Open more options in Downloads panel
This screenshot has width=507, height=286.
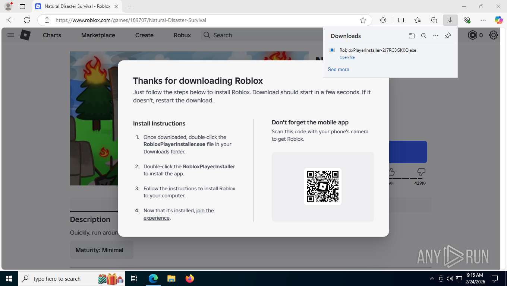(x=436, y=36)
